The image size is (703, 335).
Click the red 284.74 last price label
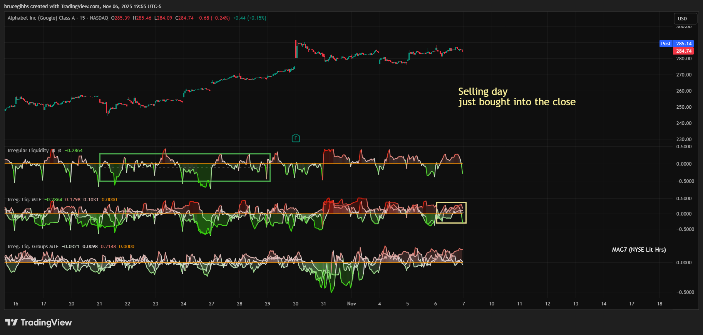point(684,51)
